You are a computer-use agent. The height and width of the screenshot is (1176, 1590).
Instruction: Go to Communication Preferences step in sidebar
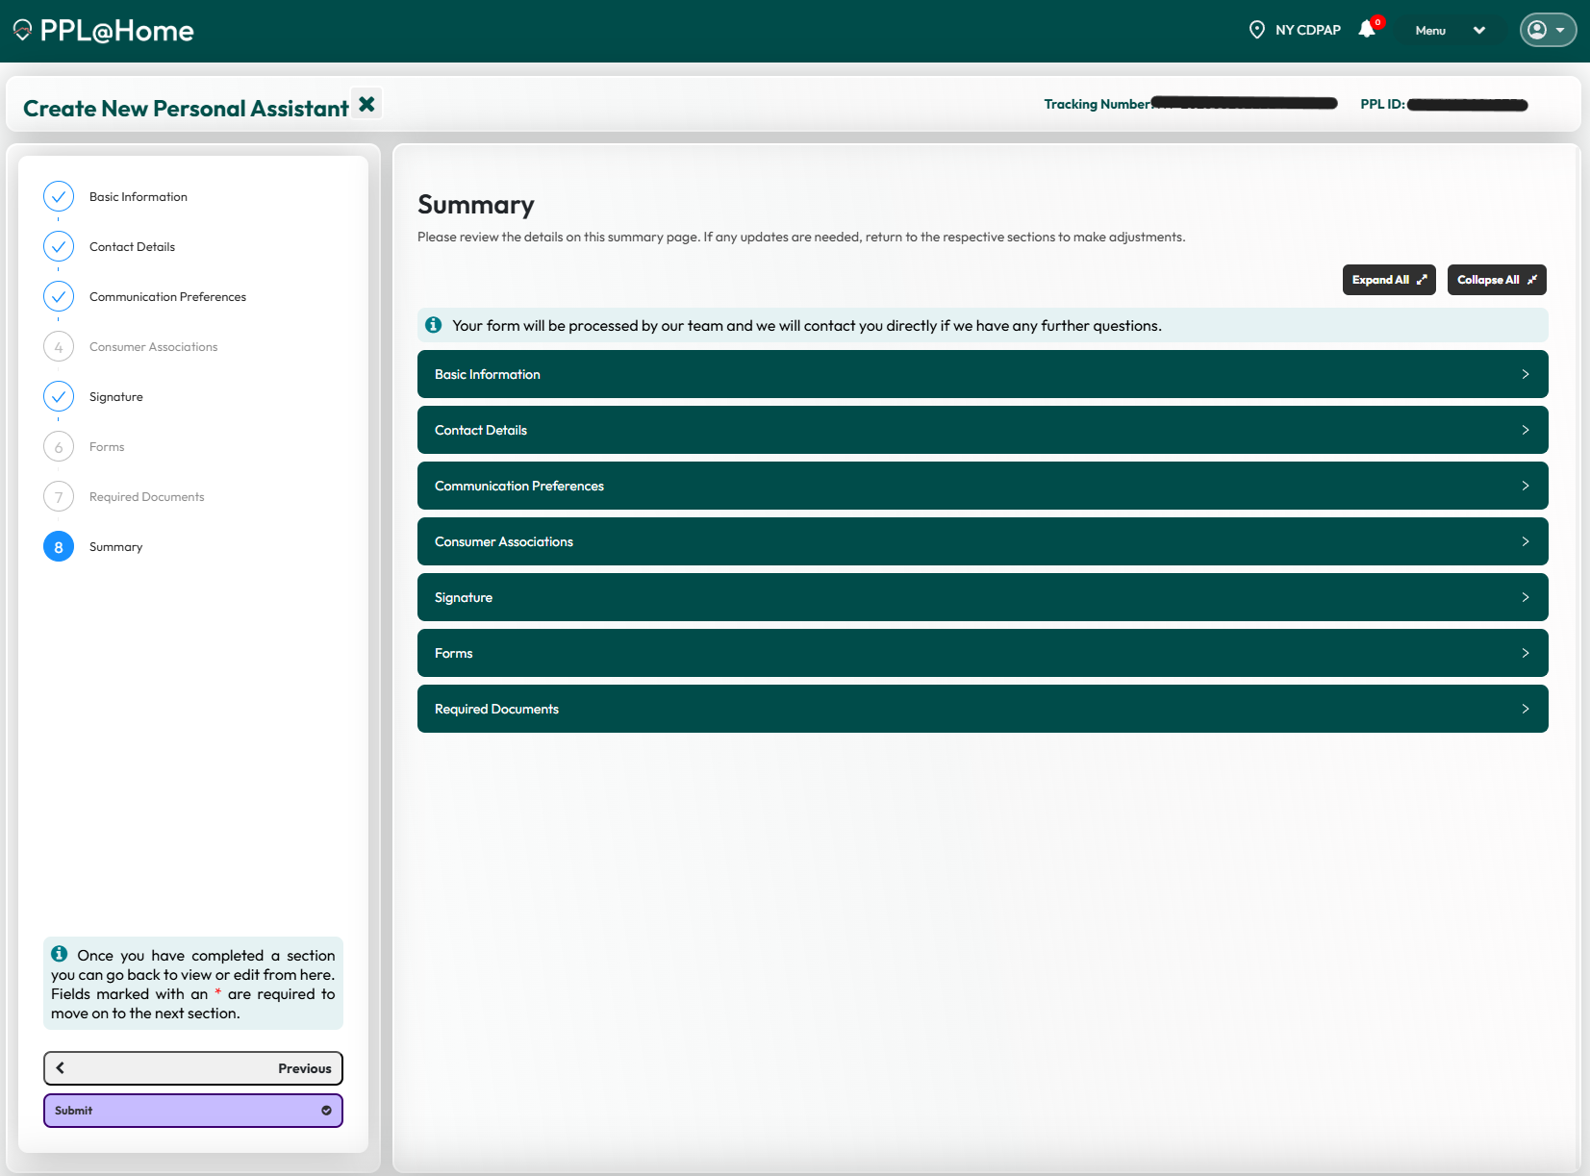click(x=167, y=297)
